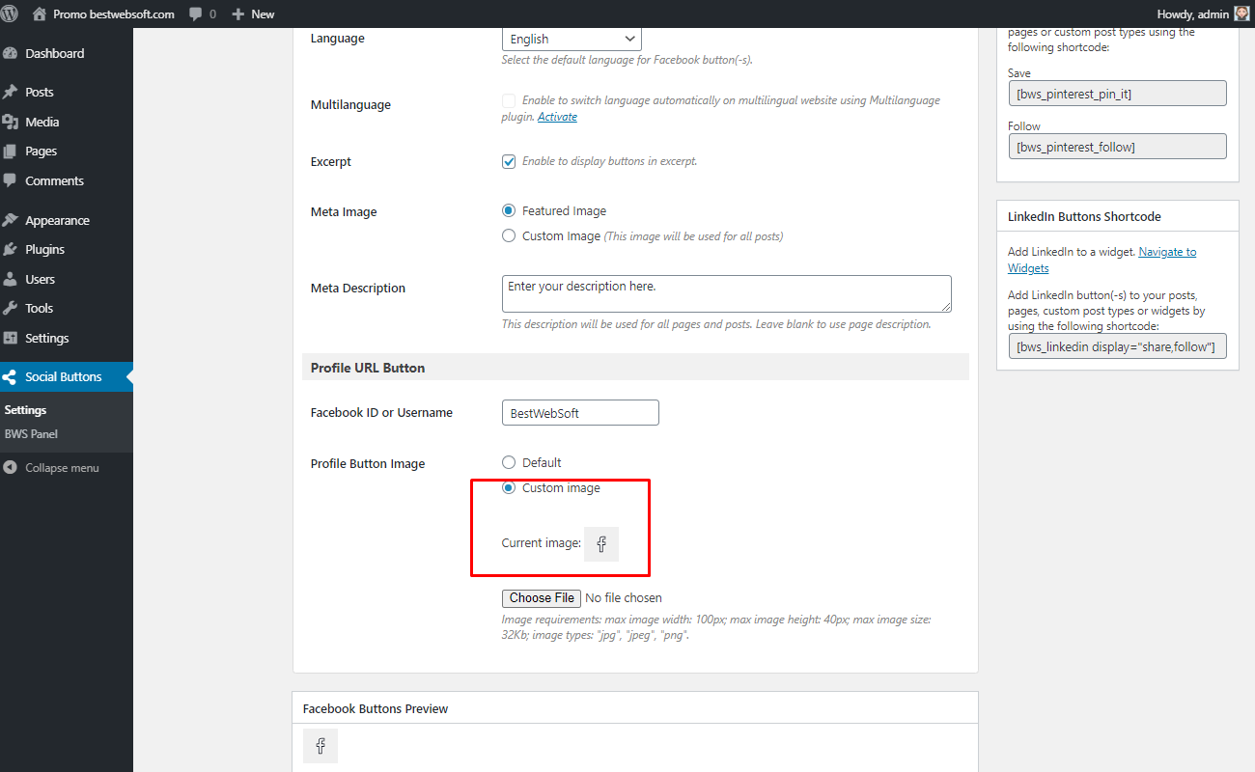The image size is (1255, 772).
Task: Click the Users person icon
Action: tap(11, 279)
